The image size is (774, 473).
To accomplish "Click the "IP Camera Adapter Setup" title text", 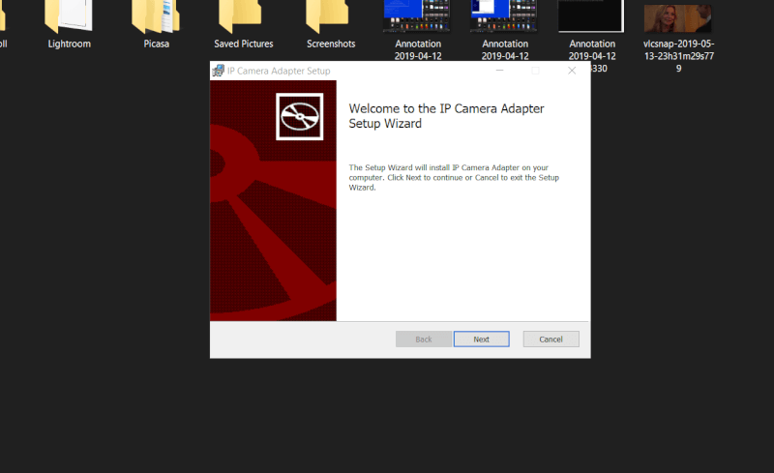I will pos(279,71).
